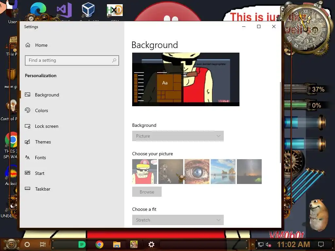Image resolution: width=335 pixels, height=251 pixels.
Task: Select the Fonts icon in sidebar
Action: (x=27, y=158)
